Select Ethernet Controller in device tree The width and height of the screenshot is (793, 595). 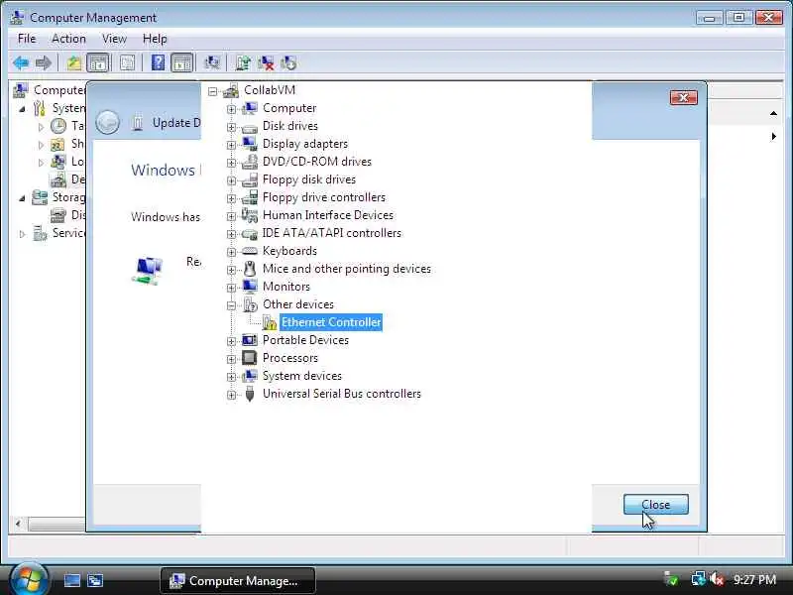[x=331, y=322]
